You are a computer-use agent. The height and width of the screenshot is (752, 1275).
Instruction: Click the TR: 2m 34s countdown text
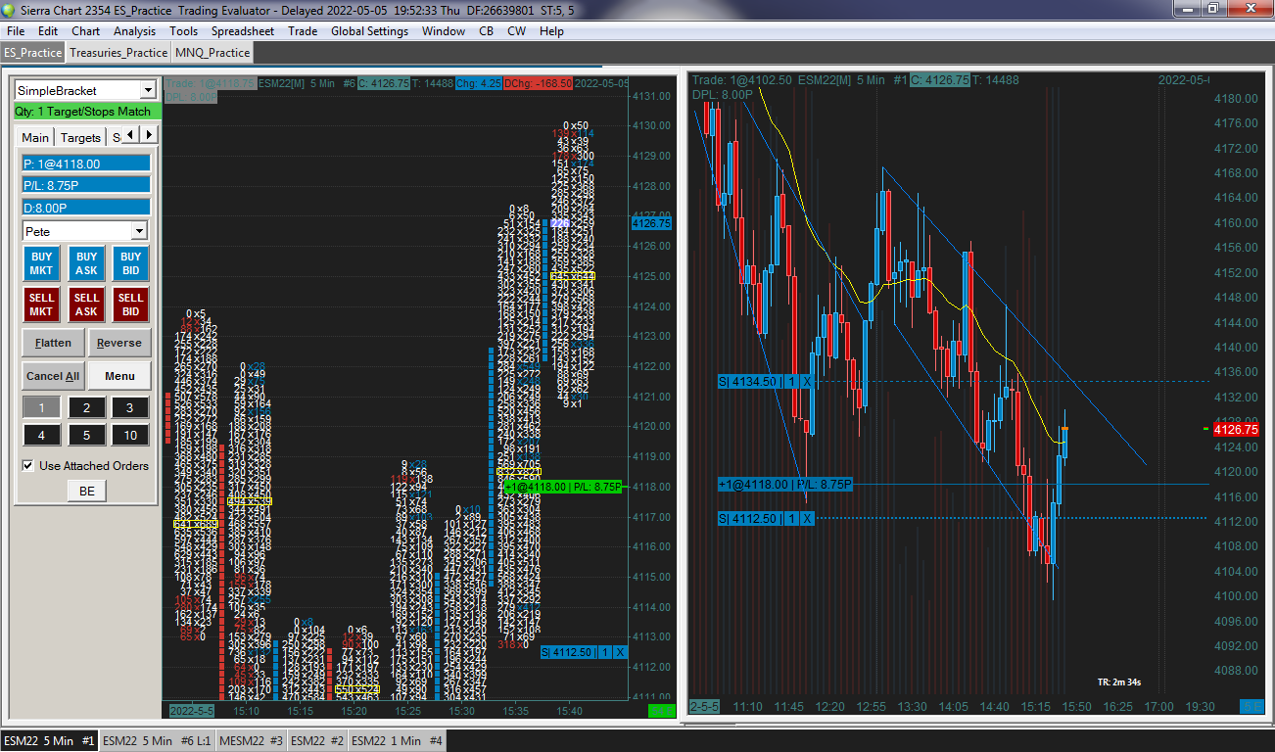[x=1119, y=681]
